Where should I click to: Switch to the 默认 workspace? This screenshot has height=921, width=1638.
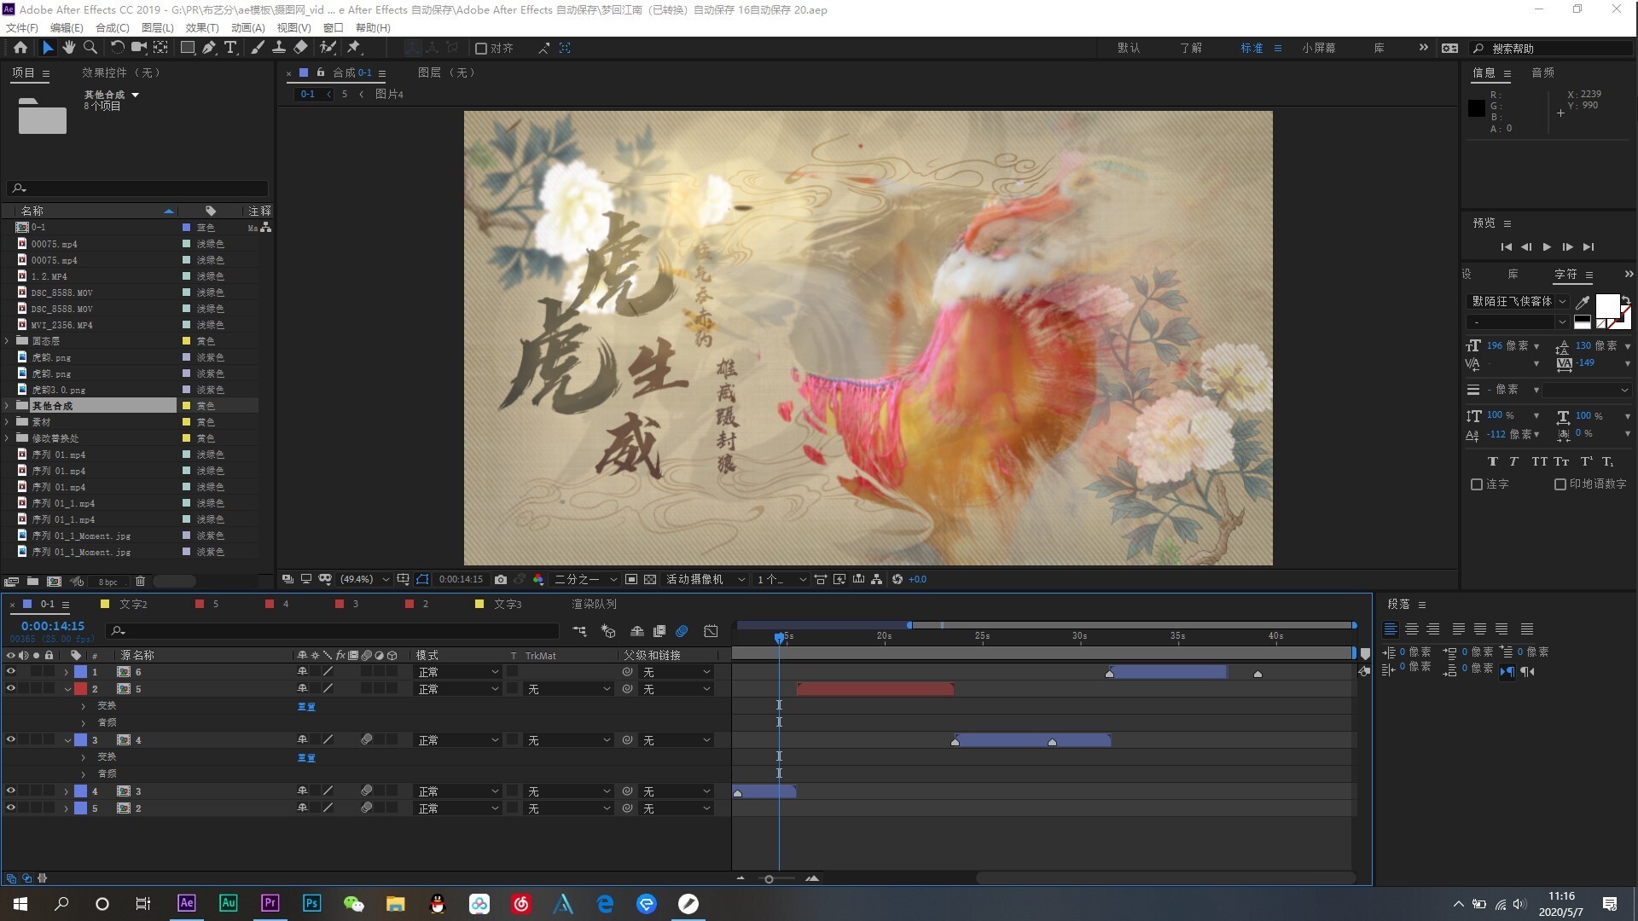click(1129, 49)
